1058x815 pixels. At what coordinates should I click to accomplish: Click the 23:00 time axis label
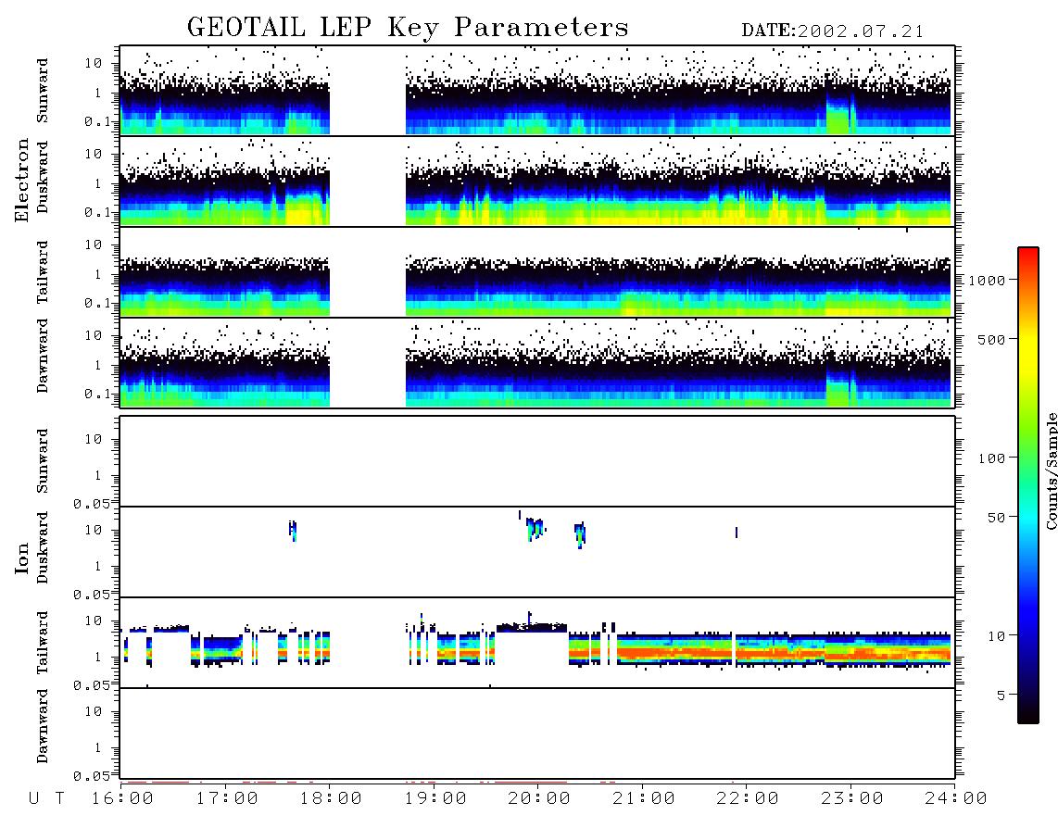(x=852, y=799)
